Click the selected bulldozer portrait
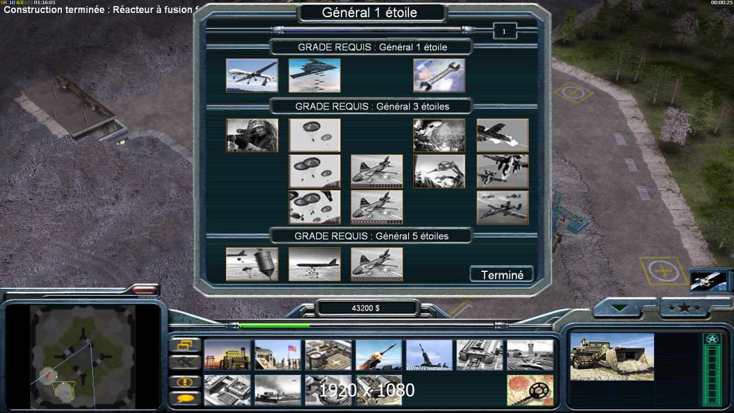 coord(612,357)
